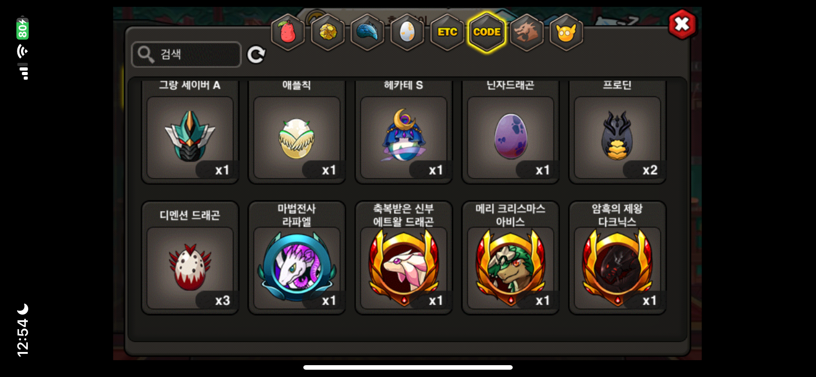
Task: Select the 프로틴 black horned egg
Action: point(617,132)
